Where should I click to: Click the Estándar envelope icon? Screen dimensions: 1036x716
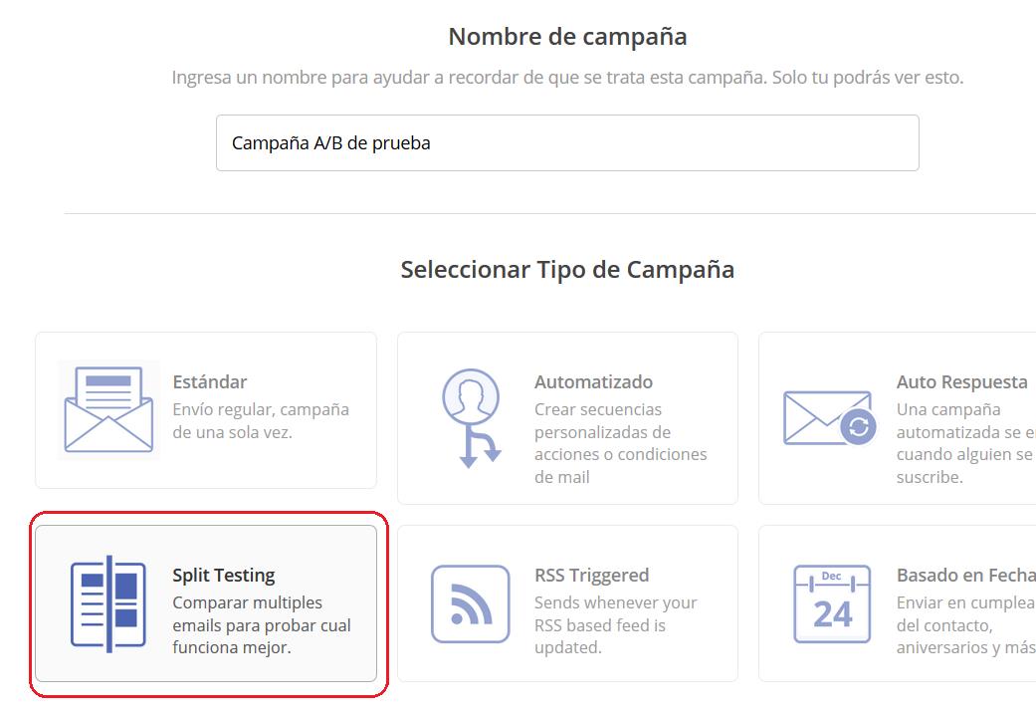coord(108,409)
